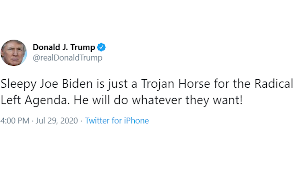Open the @realDonaldTrump handle link

click(67, 58)
